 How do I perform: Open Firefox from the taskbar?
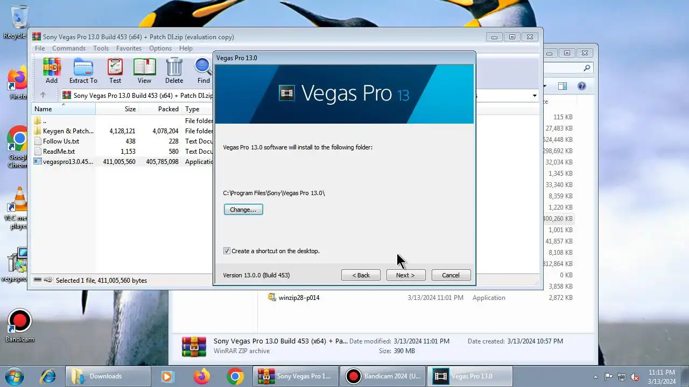[x=202, y=376]
